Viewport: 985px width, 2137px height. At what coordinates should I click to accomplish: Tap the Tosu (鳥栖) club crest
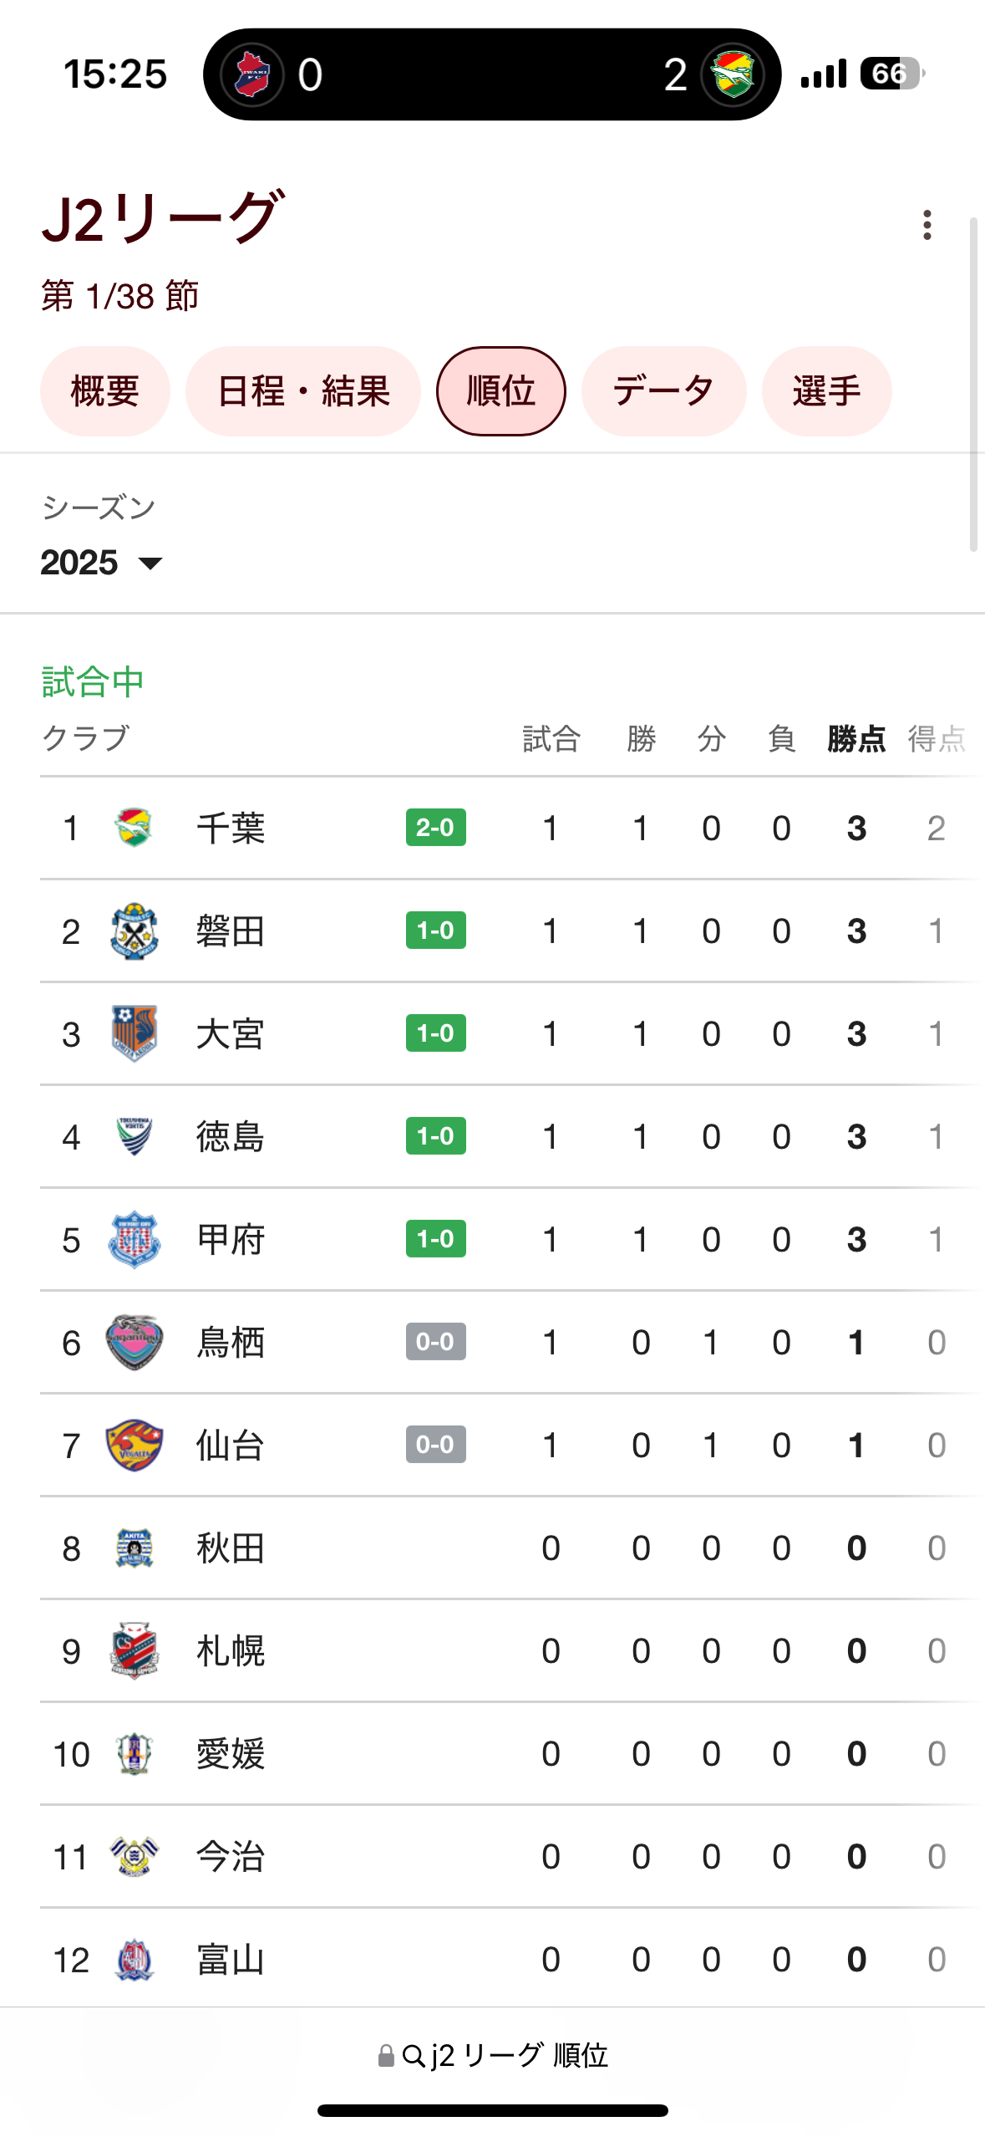coord(134,1342)
